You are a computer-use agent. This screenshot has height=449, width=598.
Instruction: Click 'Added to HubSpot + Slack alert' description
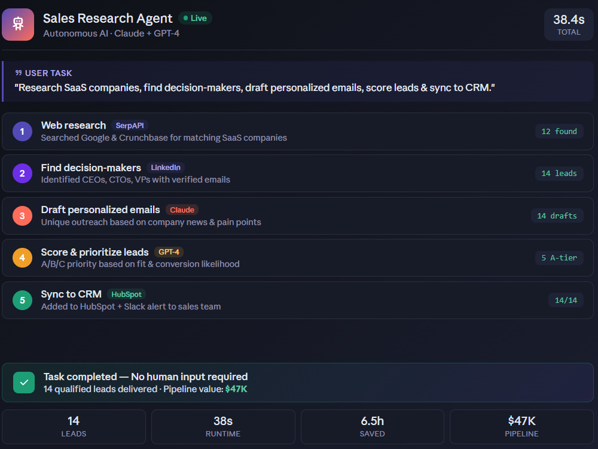pos(131,307)
